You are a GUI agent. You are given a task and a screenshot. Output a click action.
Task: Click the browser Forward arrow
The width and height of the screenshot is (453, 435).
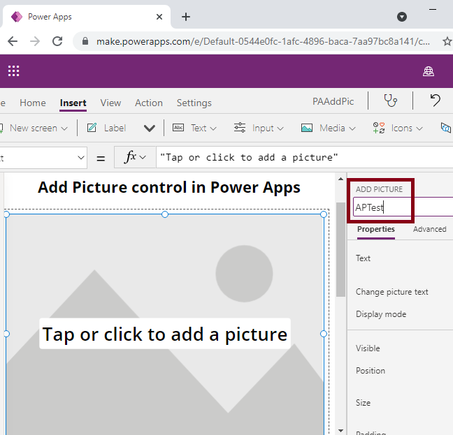coord(35,41)
